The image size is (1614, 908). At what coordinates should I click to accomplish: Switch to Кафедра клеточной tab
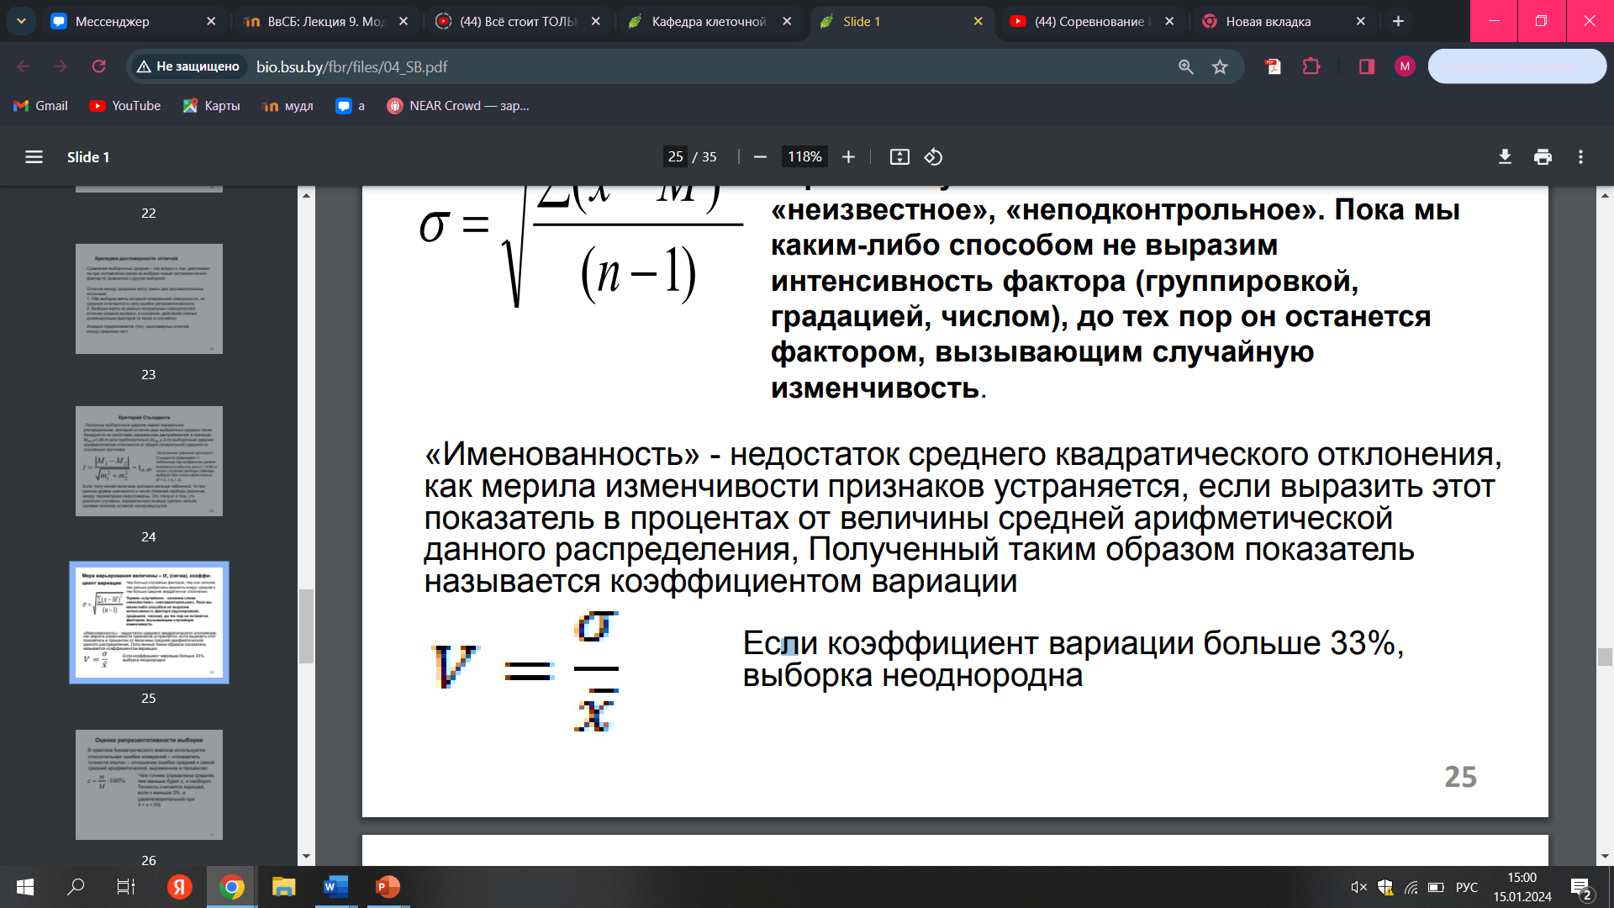point(709,21)
